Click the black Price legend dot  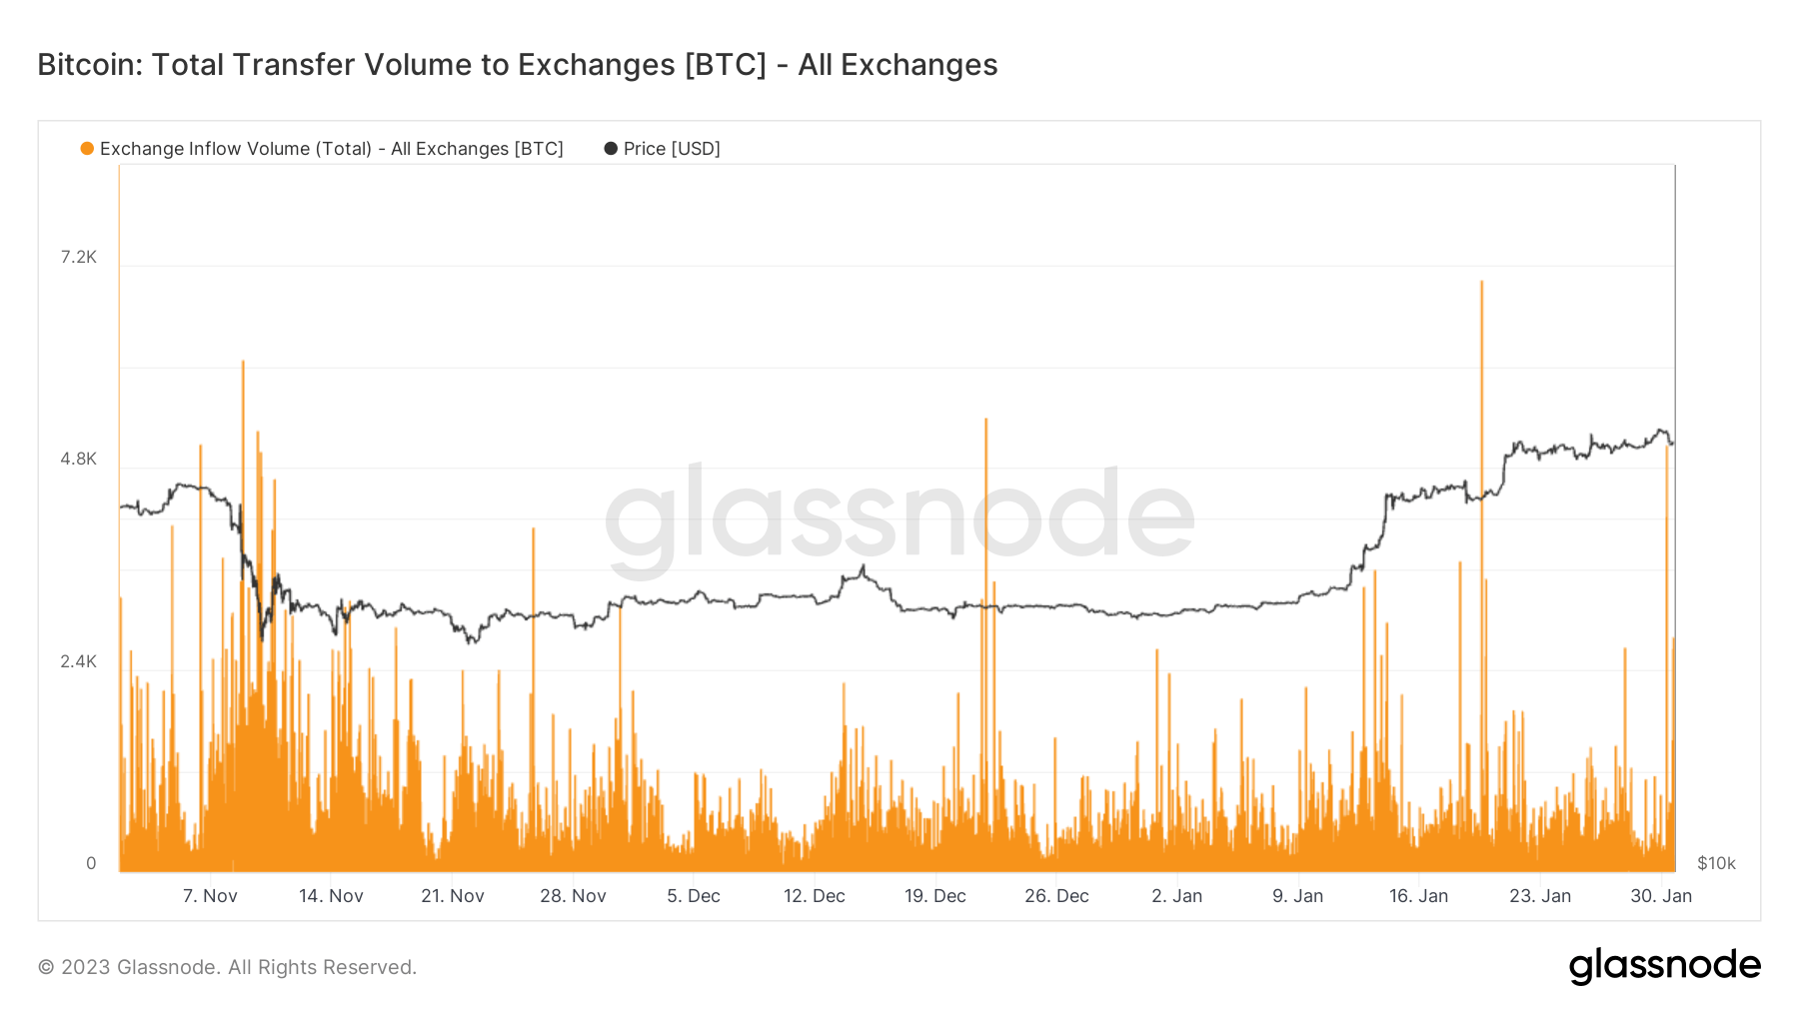(x=611, y=149)
